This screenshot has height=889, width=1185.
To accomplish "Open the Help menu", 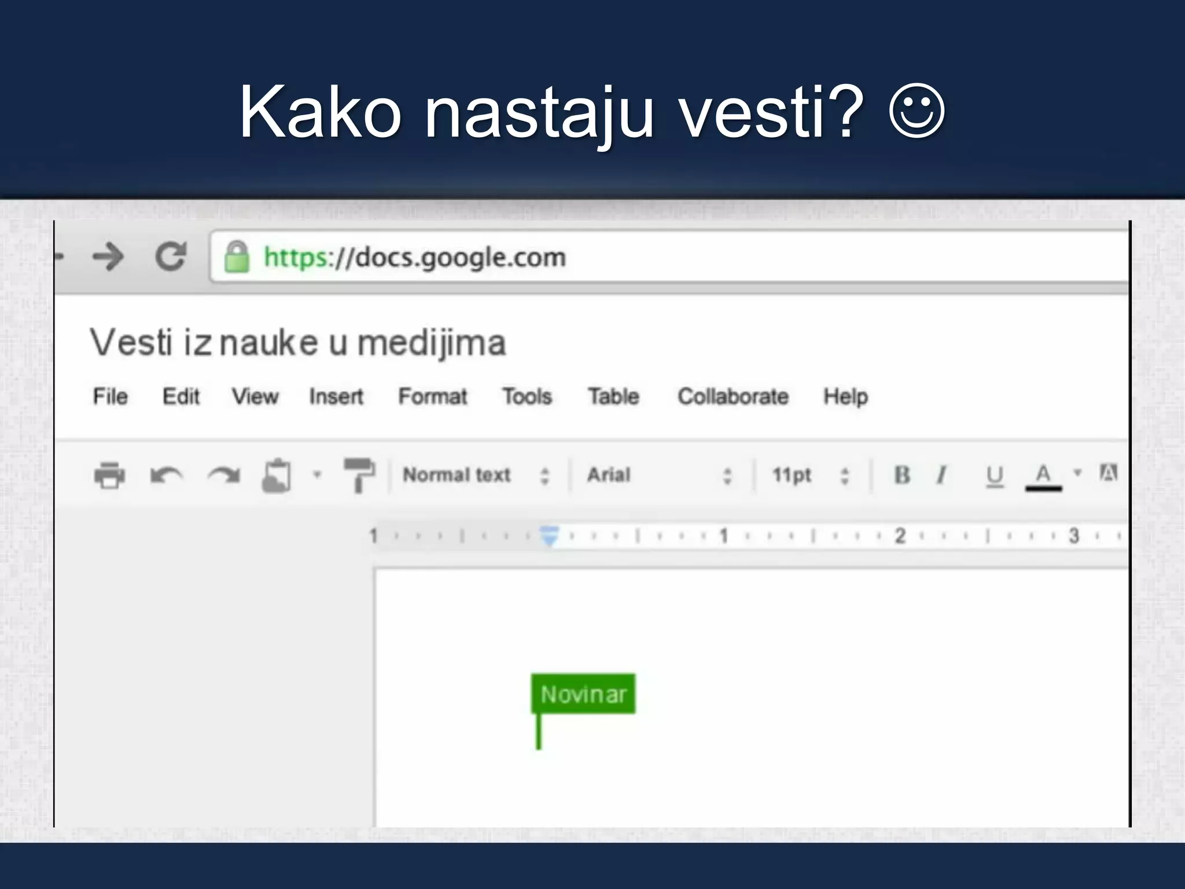I will point(846,396).
